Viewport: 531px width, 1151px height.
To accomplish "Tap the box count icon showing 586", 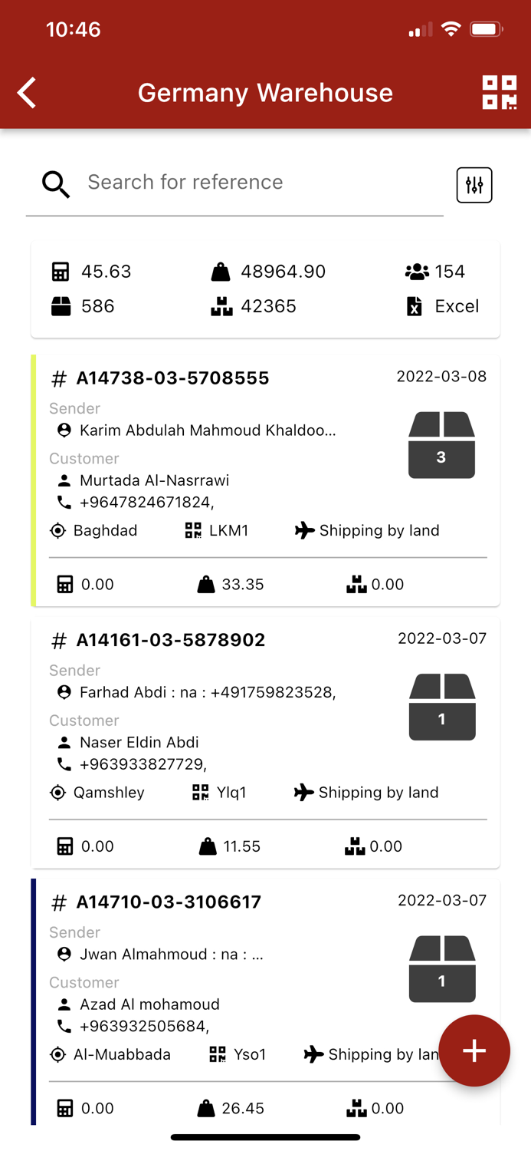I will click(x=61, y=306).
